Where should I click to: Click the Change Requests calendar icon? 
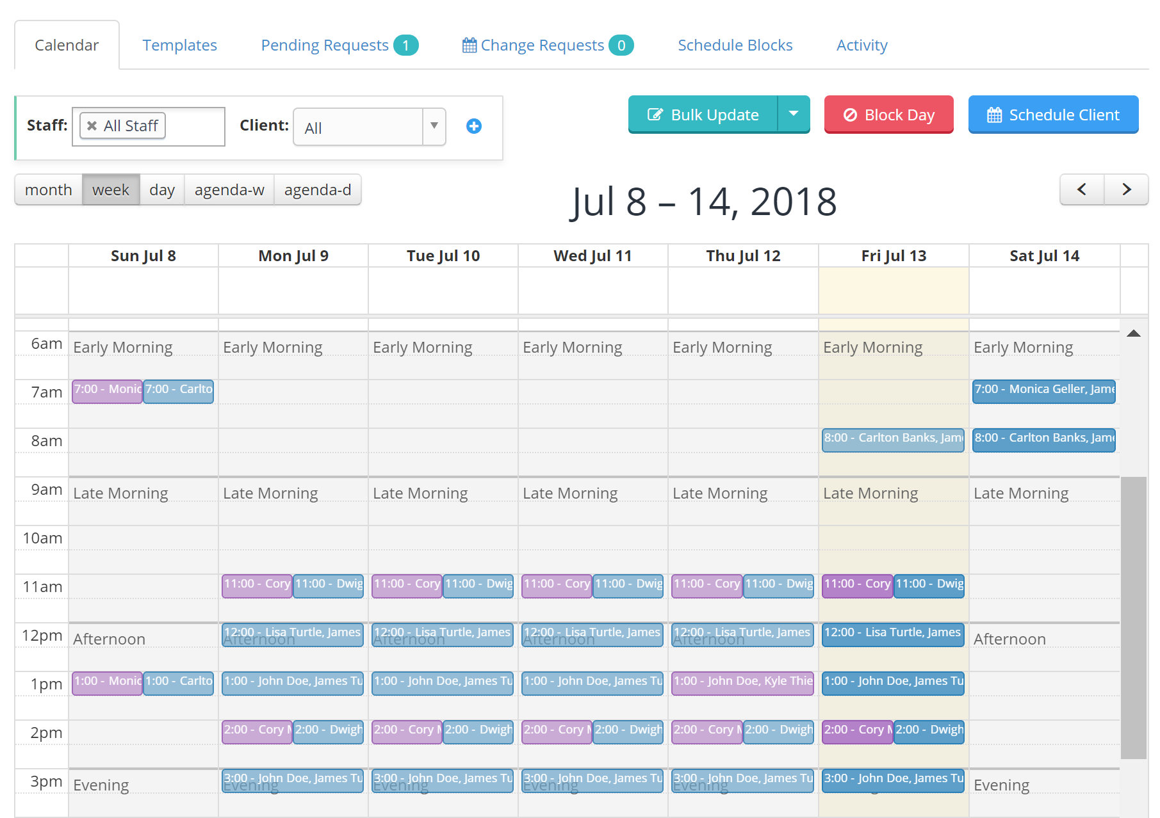[470, 45]
